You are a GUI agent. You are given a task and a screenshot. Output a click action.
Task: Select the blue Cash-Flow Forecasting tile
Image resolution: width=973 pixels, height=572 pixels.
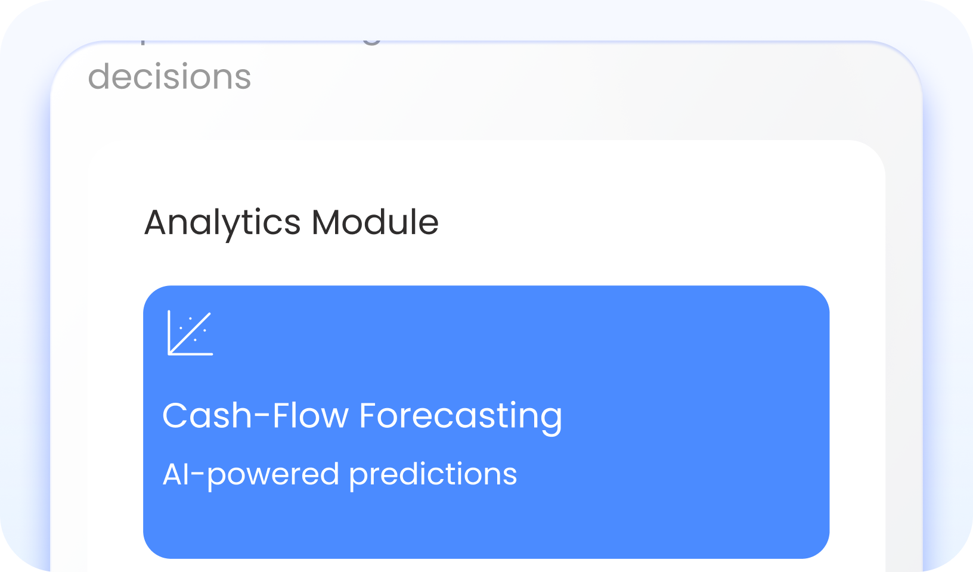pyautogui.click(x=486, y=420)
